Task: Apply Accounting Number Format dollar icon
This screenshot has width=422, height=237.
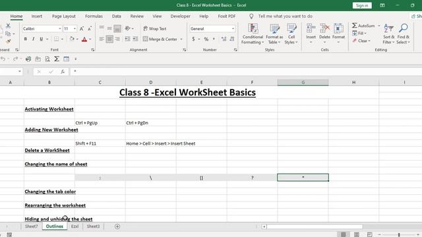Action: point(193,39)
